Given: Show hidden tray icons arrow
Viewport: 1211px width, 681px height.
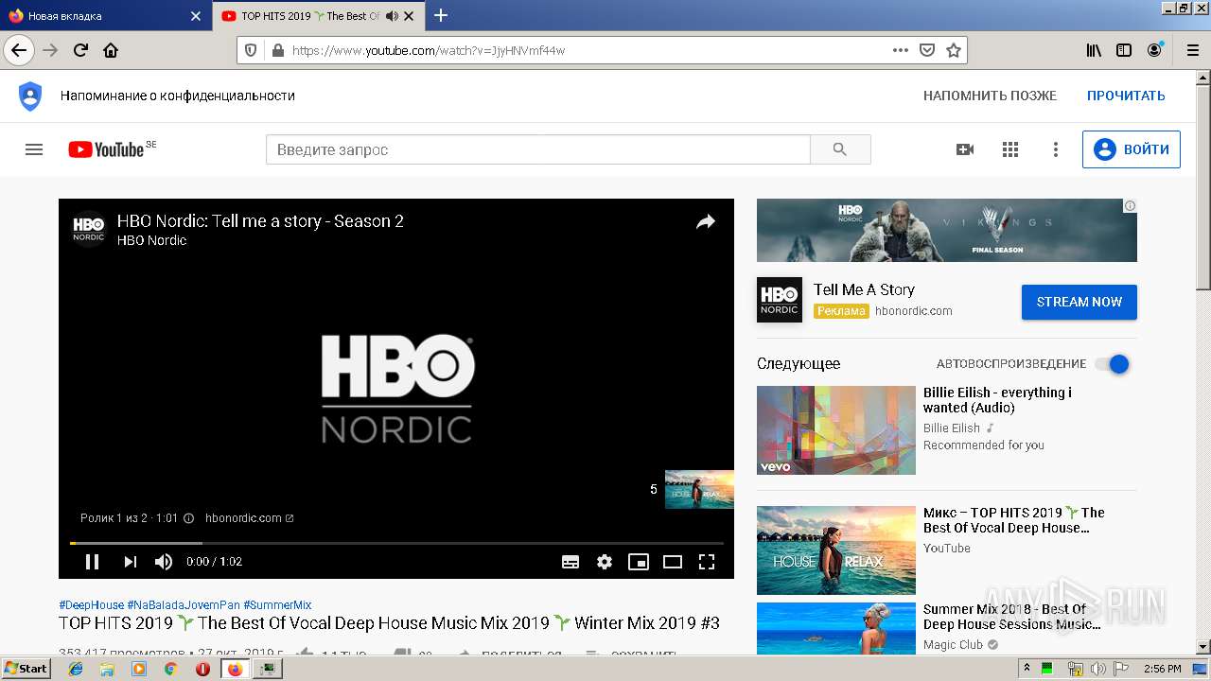Looking at the screenshot, I should (x=1027, y=669).
